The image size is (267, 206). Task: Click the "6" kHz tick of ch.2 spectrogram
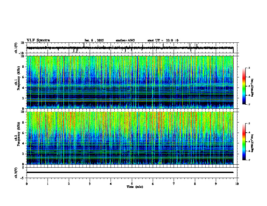point(24,133)
